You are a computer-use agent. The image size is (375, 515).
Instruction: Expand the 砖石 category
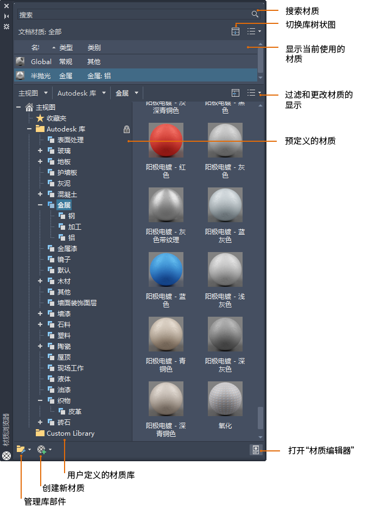40,423
